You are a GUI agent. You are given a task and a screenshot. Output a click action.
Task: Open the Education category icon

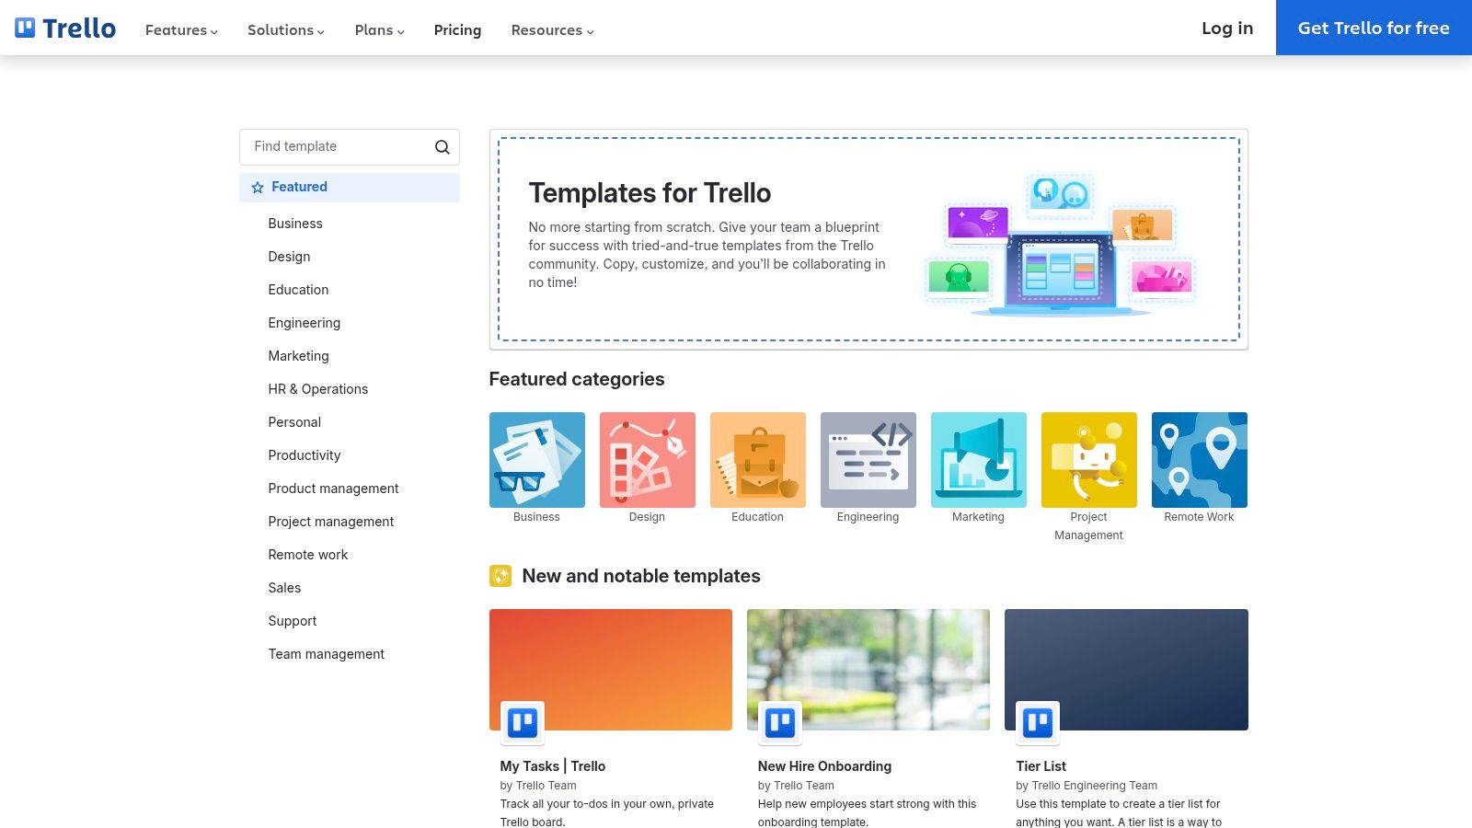758,460
